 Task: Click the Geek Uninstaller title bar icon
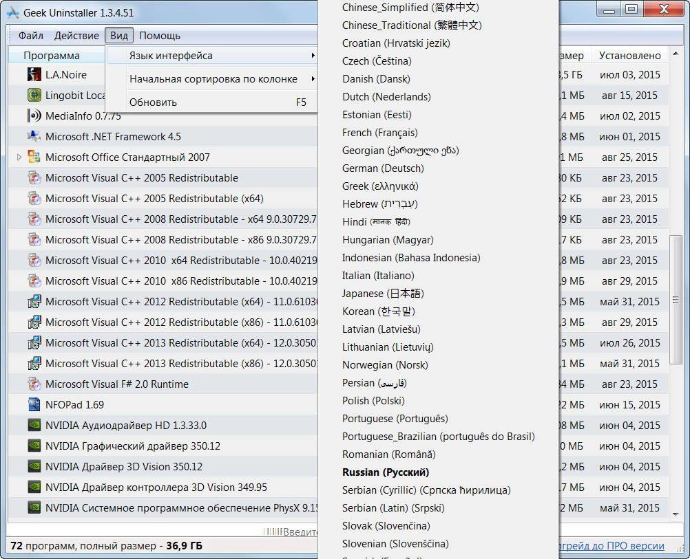point(13,12)
